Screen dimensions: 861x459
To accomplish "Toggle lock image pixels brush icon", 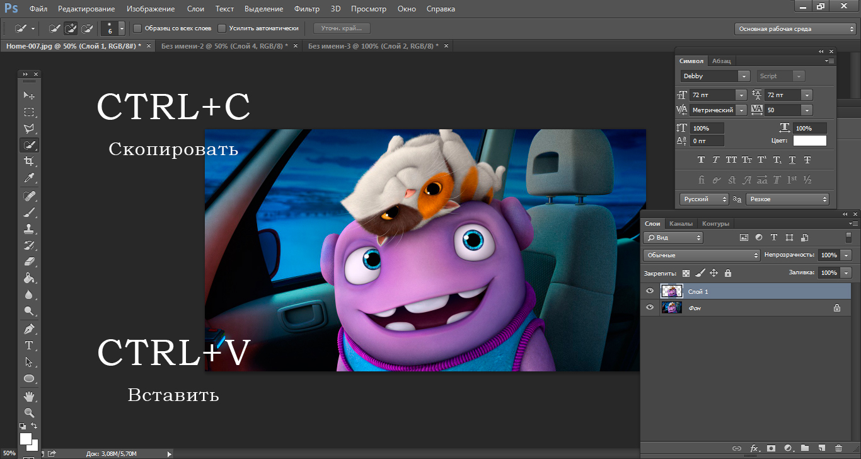I will pos(700,274).
